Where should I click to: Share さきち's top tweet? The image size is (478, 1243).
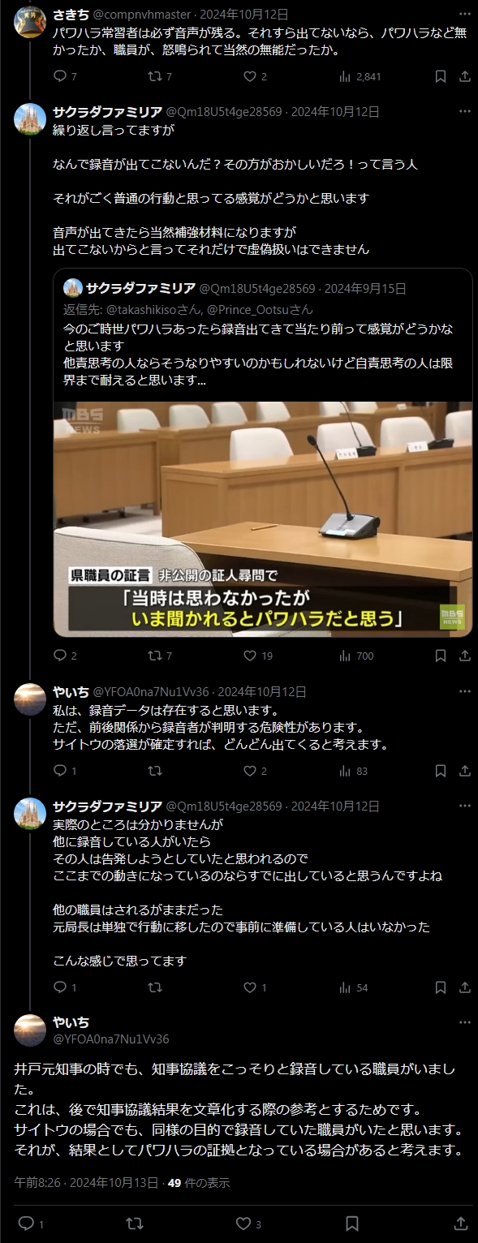(x=465, y=76)
